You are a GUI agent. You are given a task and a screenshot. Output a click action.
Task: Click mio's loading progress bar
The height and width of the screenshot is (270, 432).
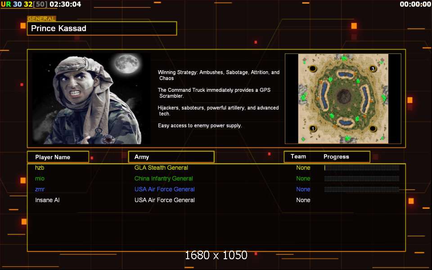pos(362,179)
